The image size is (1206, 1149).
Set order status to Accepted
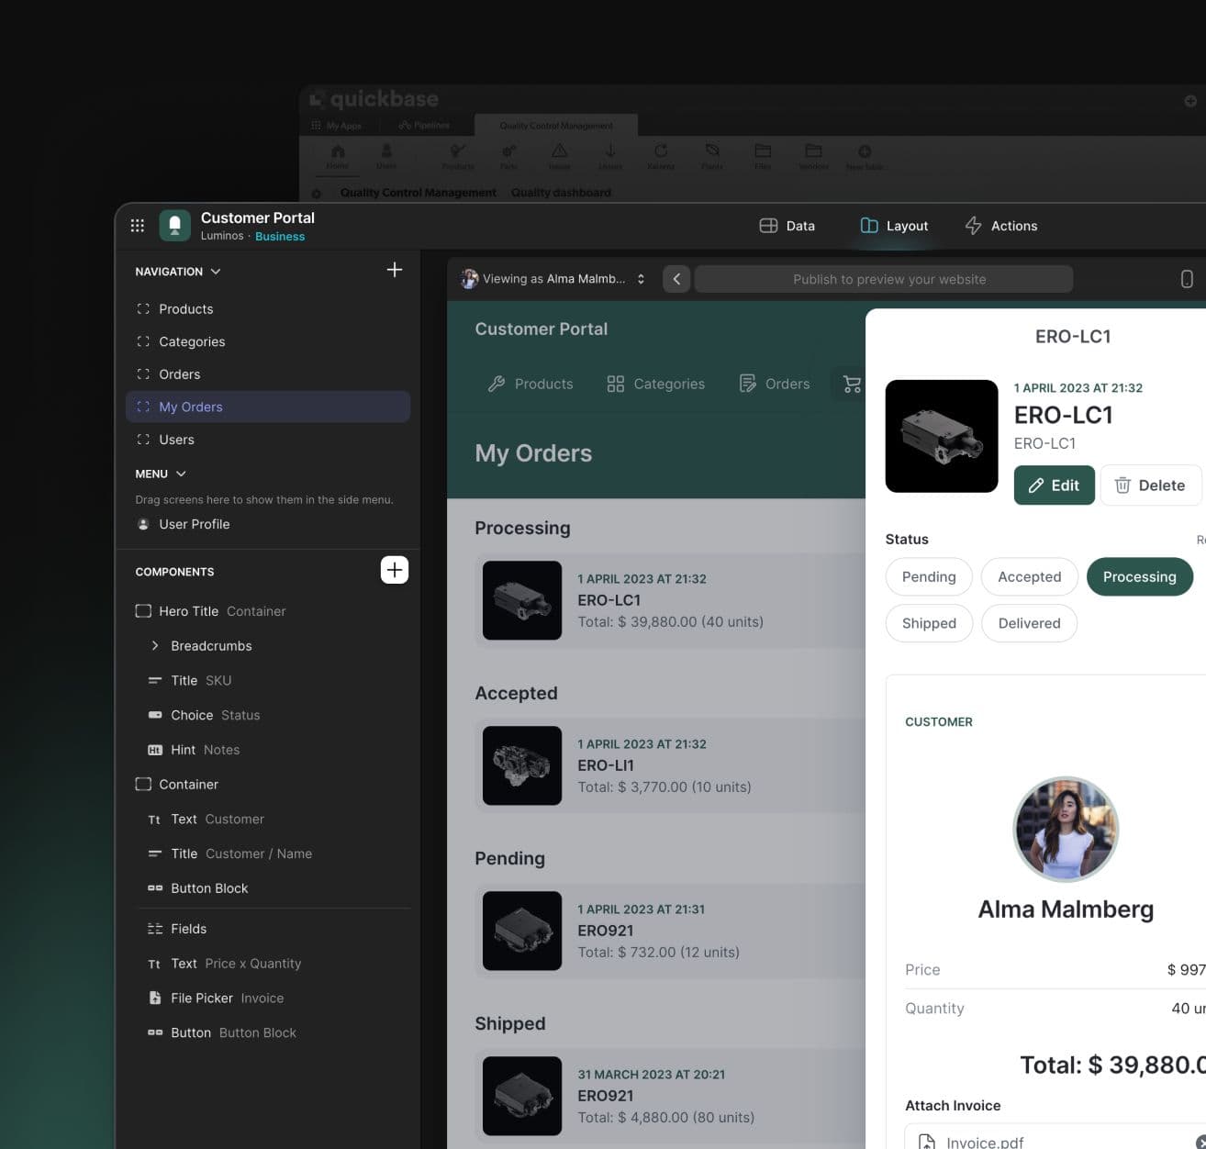click(x=1029, y=576)
